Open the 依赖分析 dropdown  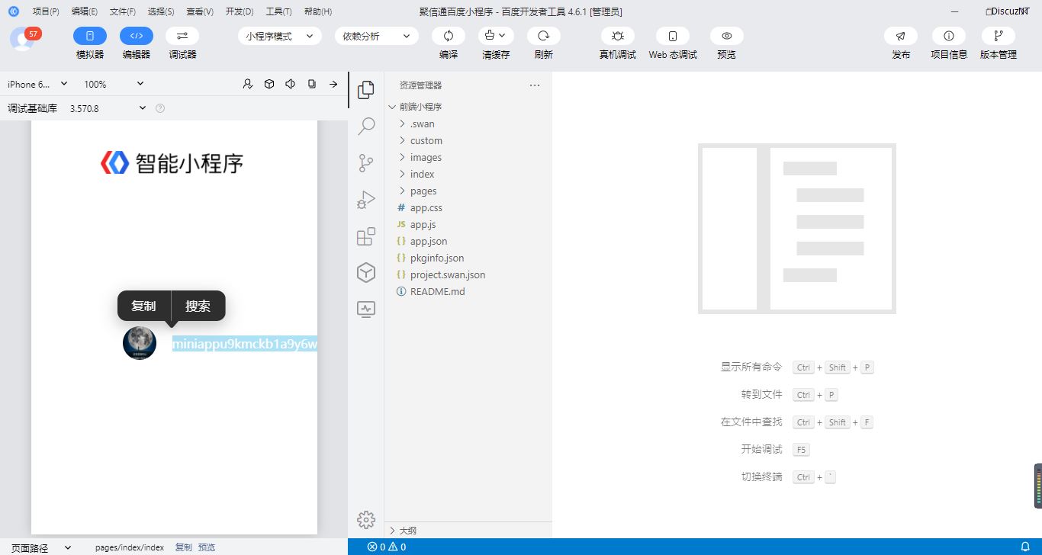(x=376, y=37)
